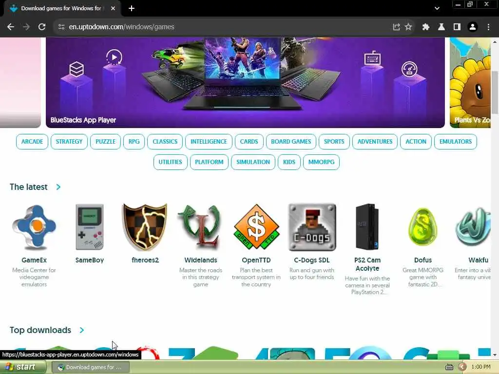View site information icon in address bar
Viewport: 499px width, 374px height.
[x=61, y=27]
